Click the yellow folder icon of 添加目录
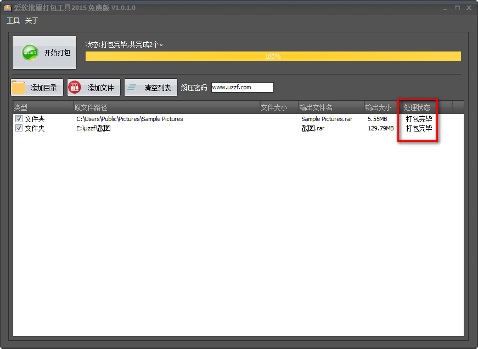This screenshot has width=478, height=349. tap(18, 88)
